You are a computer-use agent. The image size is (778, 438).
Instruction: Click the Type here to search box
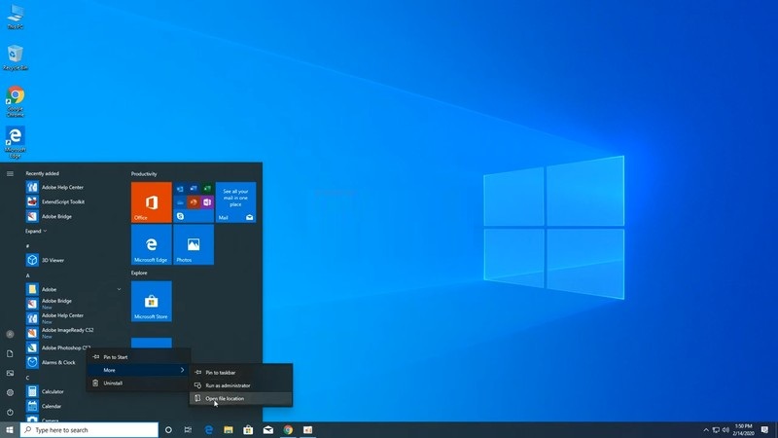(89, 429)
